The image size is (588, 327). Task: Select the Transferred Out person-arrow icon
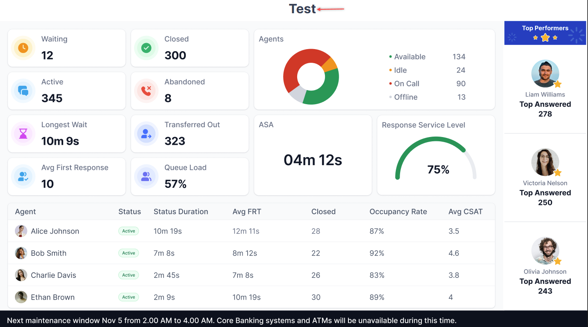coord(146,134)
